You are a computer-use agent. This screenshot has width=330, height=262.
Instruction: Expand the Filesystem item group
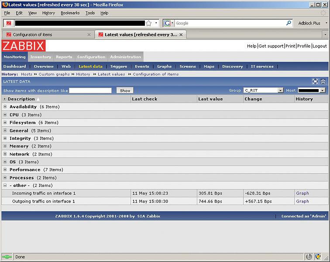(5, 123)
